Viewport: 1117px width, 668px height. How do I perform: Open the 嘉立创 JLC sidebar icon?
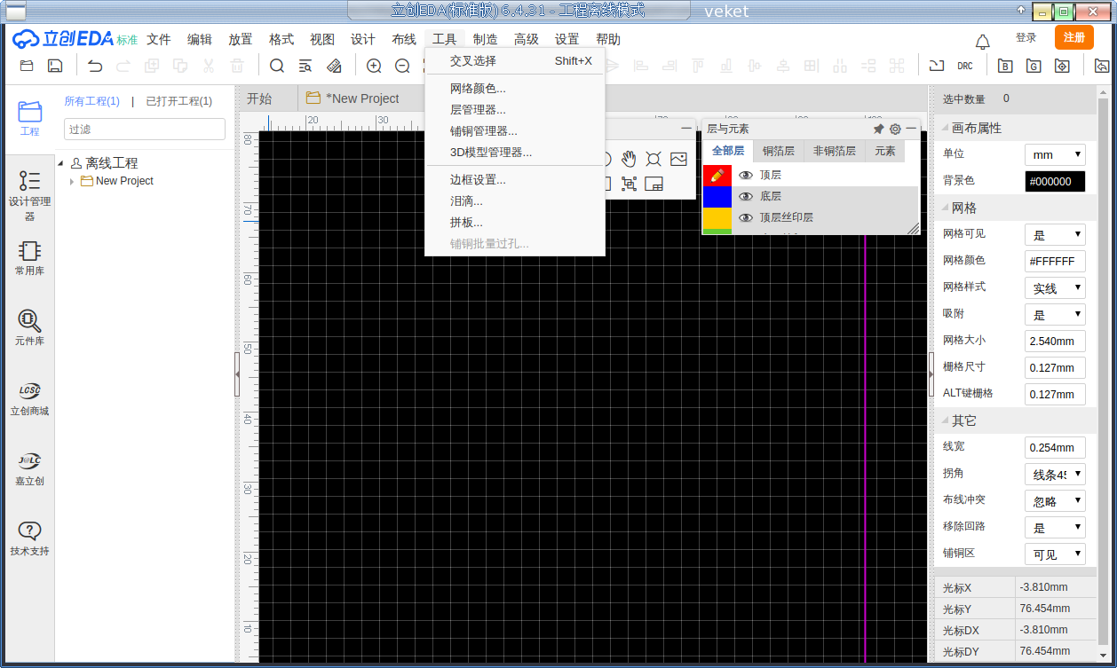coord(29,468)
